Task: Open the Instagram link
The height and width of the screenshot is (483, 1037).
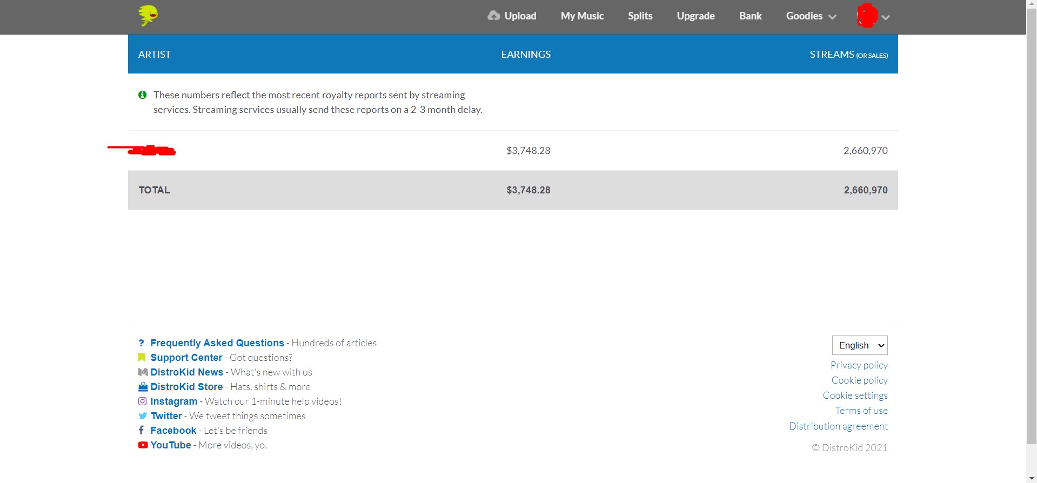Action: coord(173,401)
